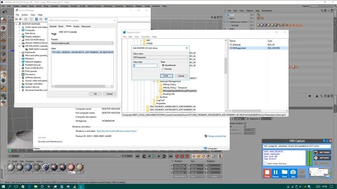Image resolution: width=337 pixels, height=189 pixels.
Task: Open the Tags menu in the Object Manager
Action: (257, 10)
